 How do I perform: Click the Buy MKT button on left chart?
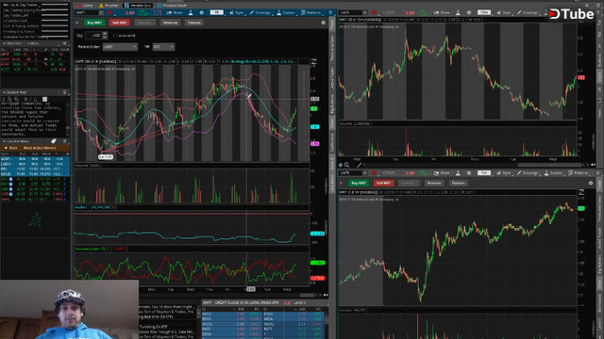click(94, 23)
